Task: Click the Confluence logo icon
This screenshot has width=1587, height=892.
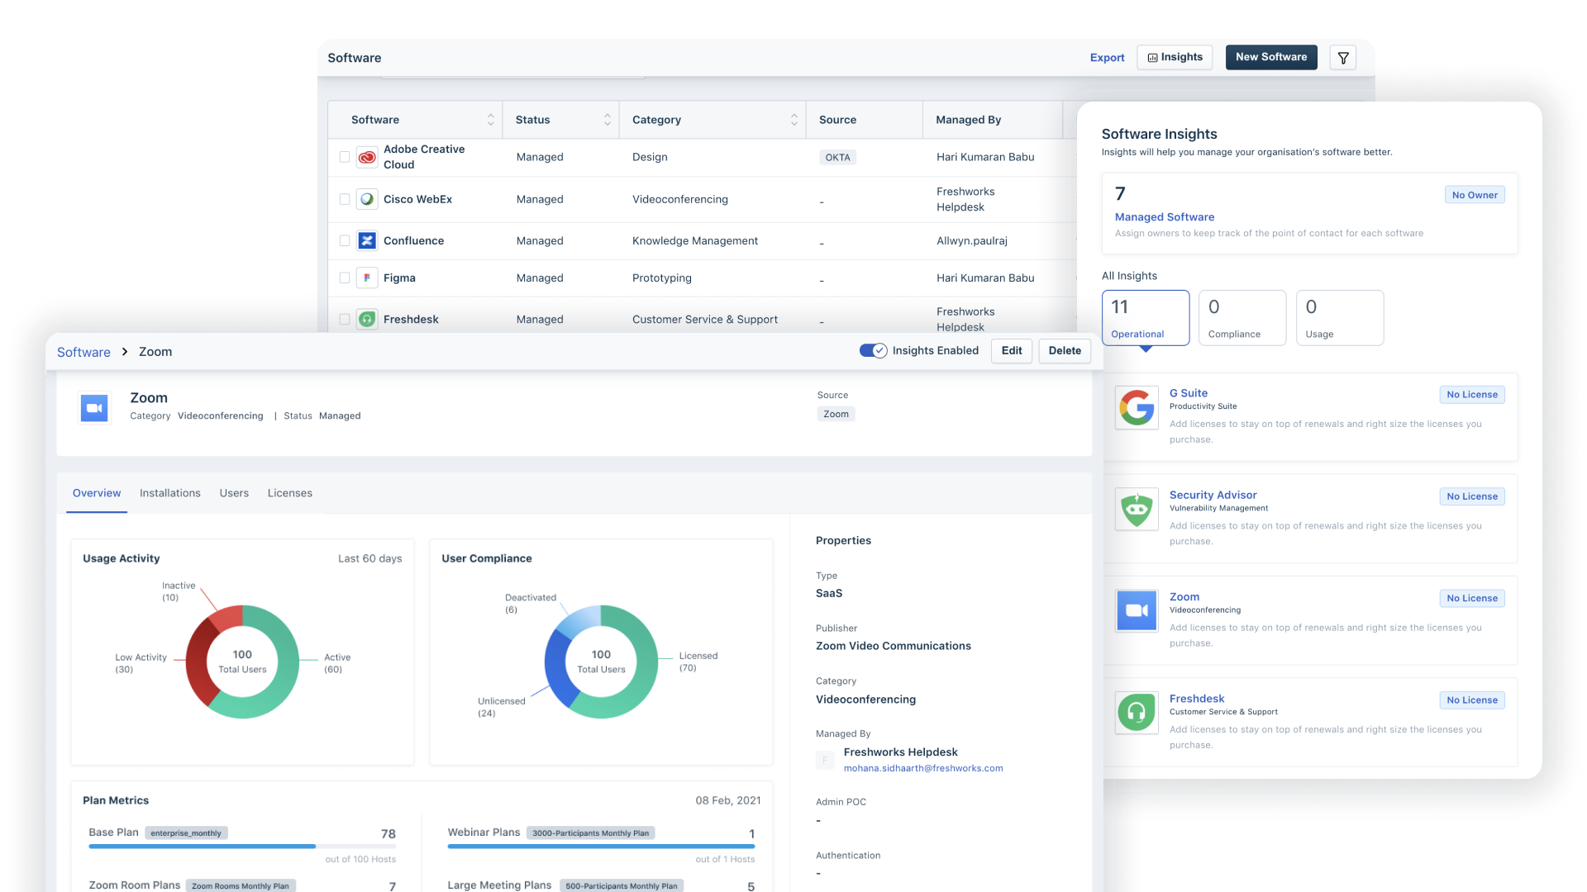Action: pos(367,240)
